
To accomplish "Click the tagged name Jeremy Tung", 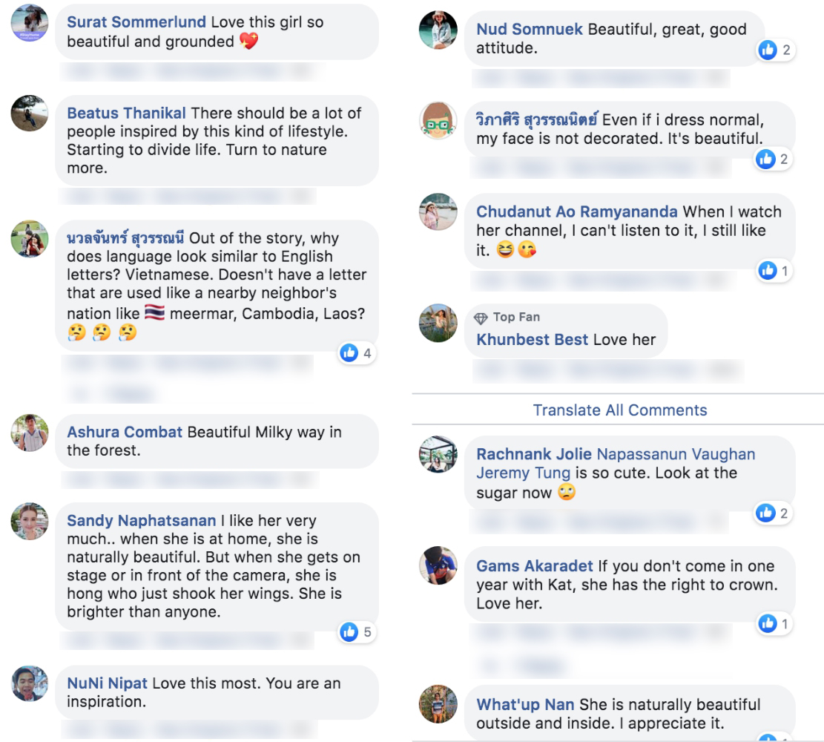I will point(524,473).
